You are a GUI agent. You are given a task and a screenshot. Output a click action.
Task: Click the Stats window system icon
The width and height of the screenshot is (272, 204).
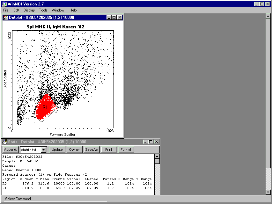(4, 142)
